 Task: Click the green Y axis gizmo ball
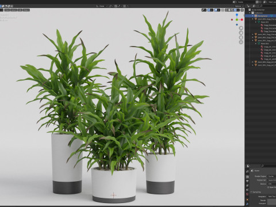click(x=237, y=20)
